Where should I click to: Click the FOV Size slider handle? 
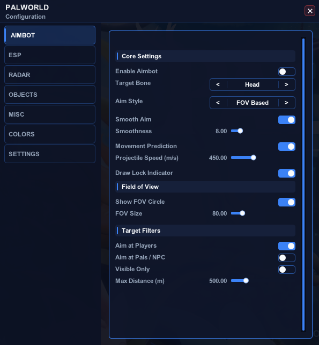pos(242,213)
